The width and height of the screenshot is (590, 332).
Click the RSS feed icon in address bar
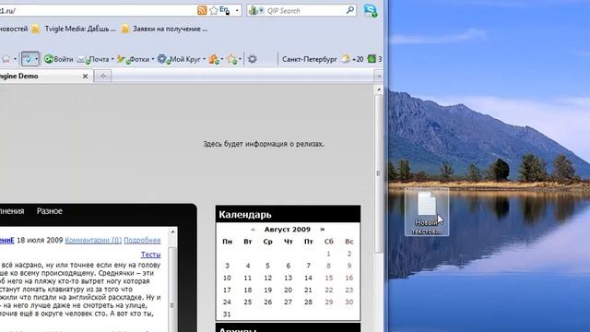pos(202,10)
